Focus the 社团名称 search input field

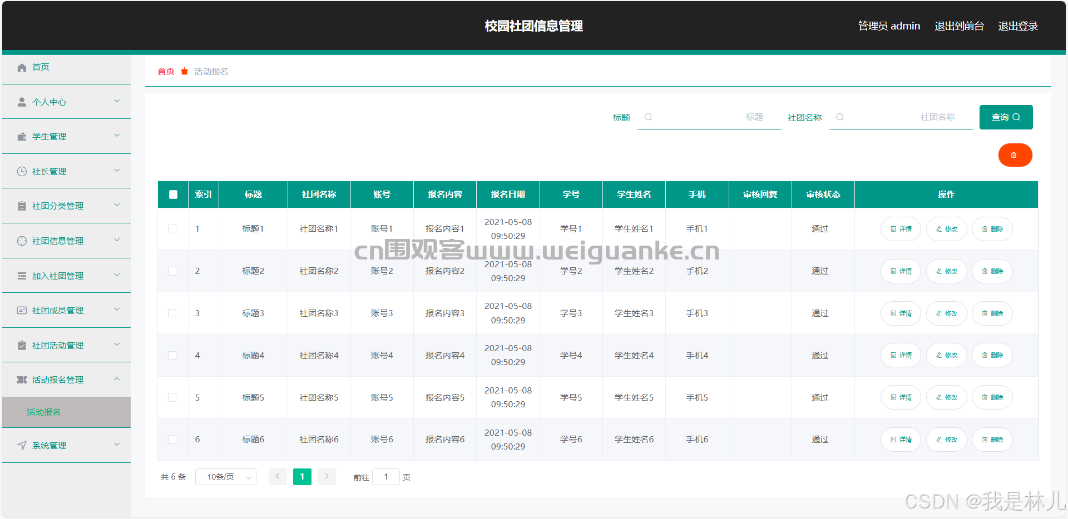coord(901,117)
